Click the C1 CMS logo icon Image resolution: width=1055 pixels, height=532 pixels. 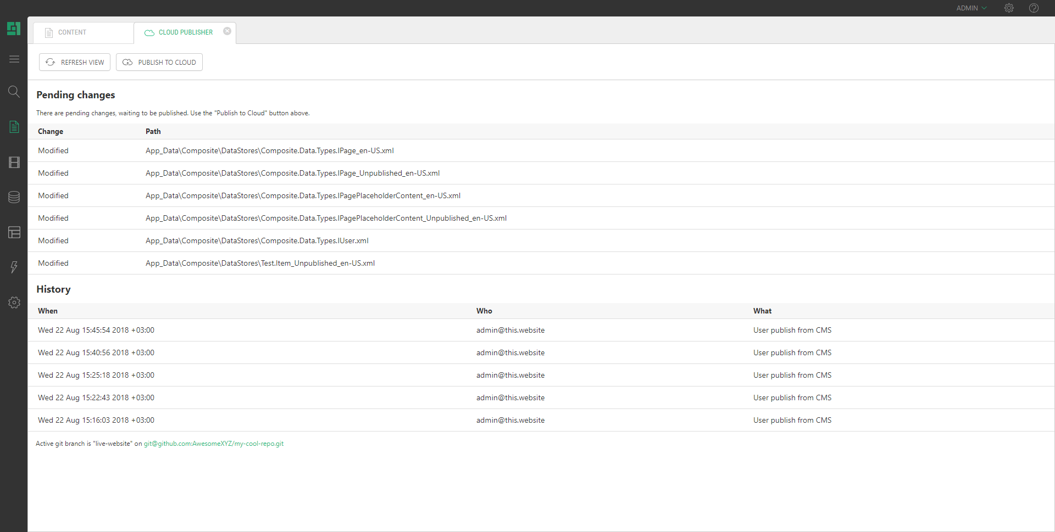pos(14,29)
